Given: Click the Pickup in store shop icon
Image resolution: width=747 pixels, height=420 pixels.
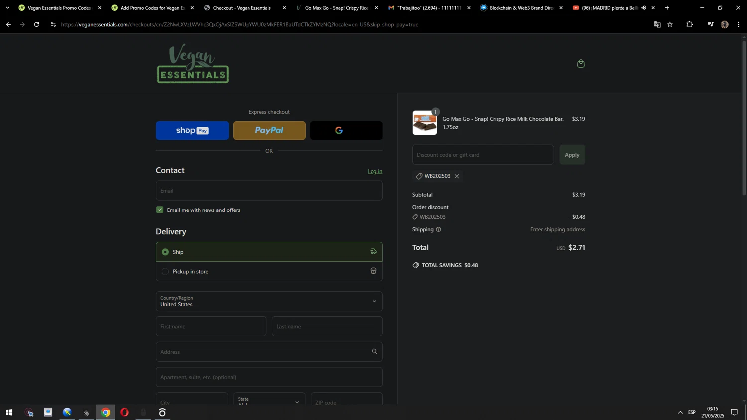Looking at the screenshot, I should [373, 271].
